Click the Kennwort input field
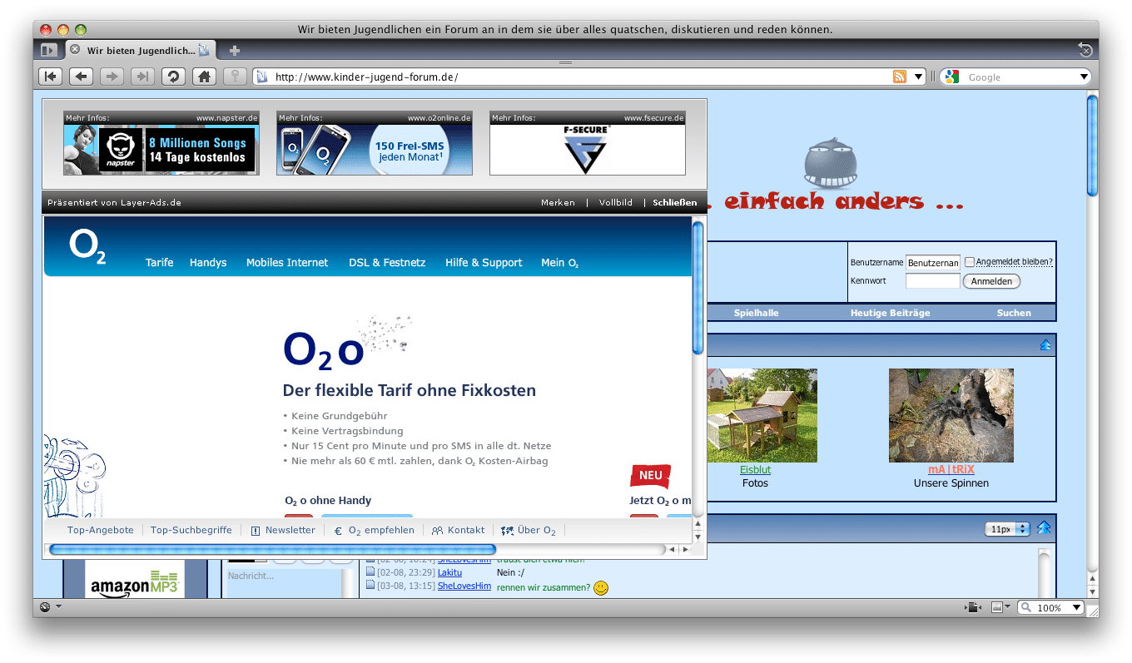This screenshot has height=663, width=1132. tap(933, 281)
